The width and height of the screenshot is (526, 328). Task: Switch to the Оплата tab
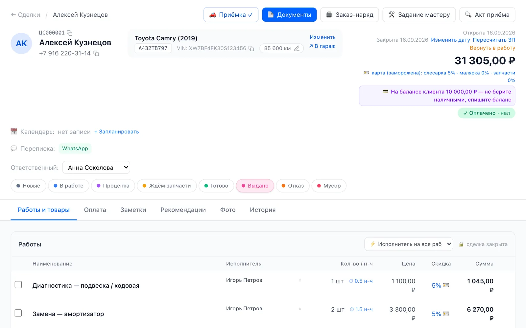95,210
